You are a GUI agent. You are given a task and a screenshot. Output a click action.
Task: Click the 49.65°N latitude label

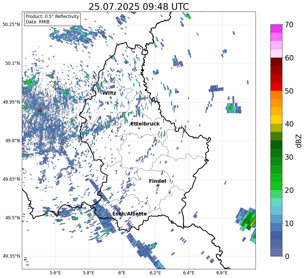tap(11, 179)
